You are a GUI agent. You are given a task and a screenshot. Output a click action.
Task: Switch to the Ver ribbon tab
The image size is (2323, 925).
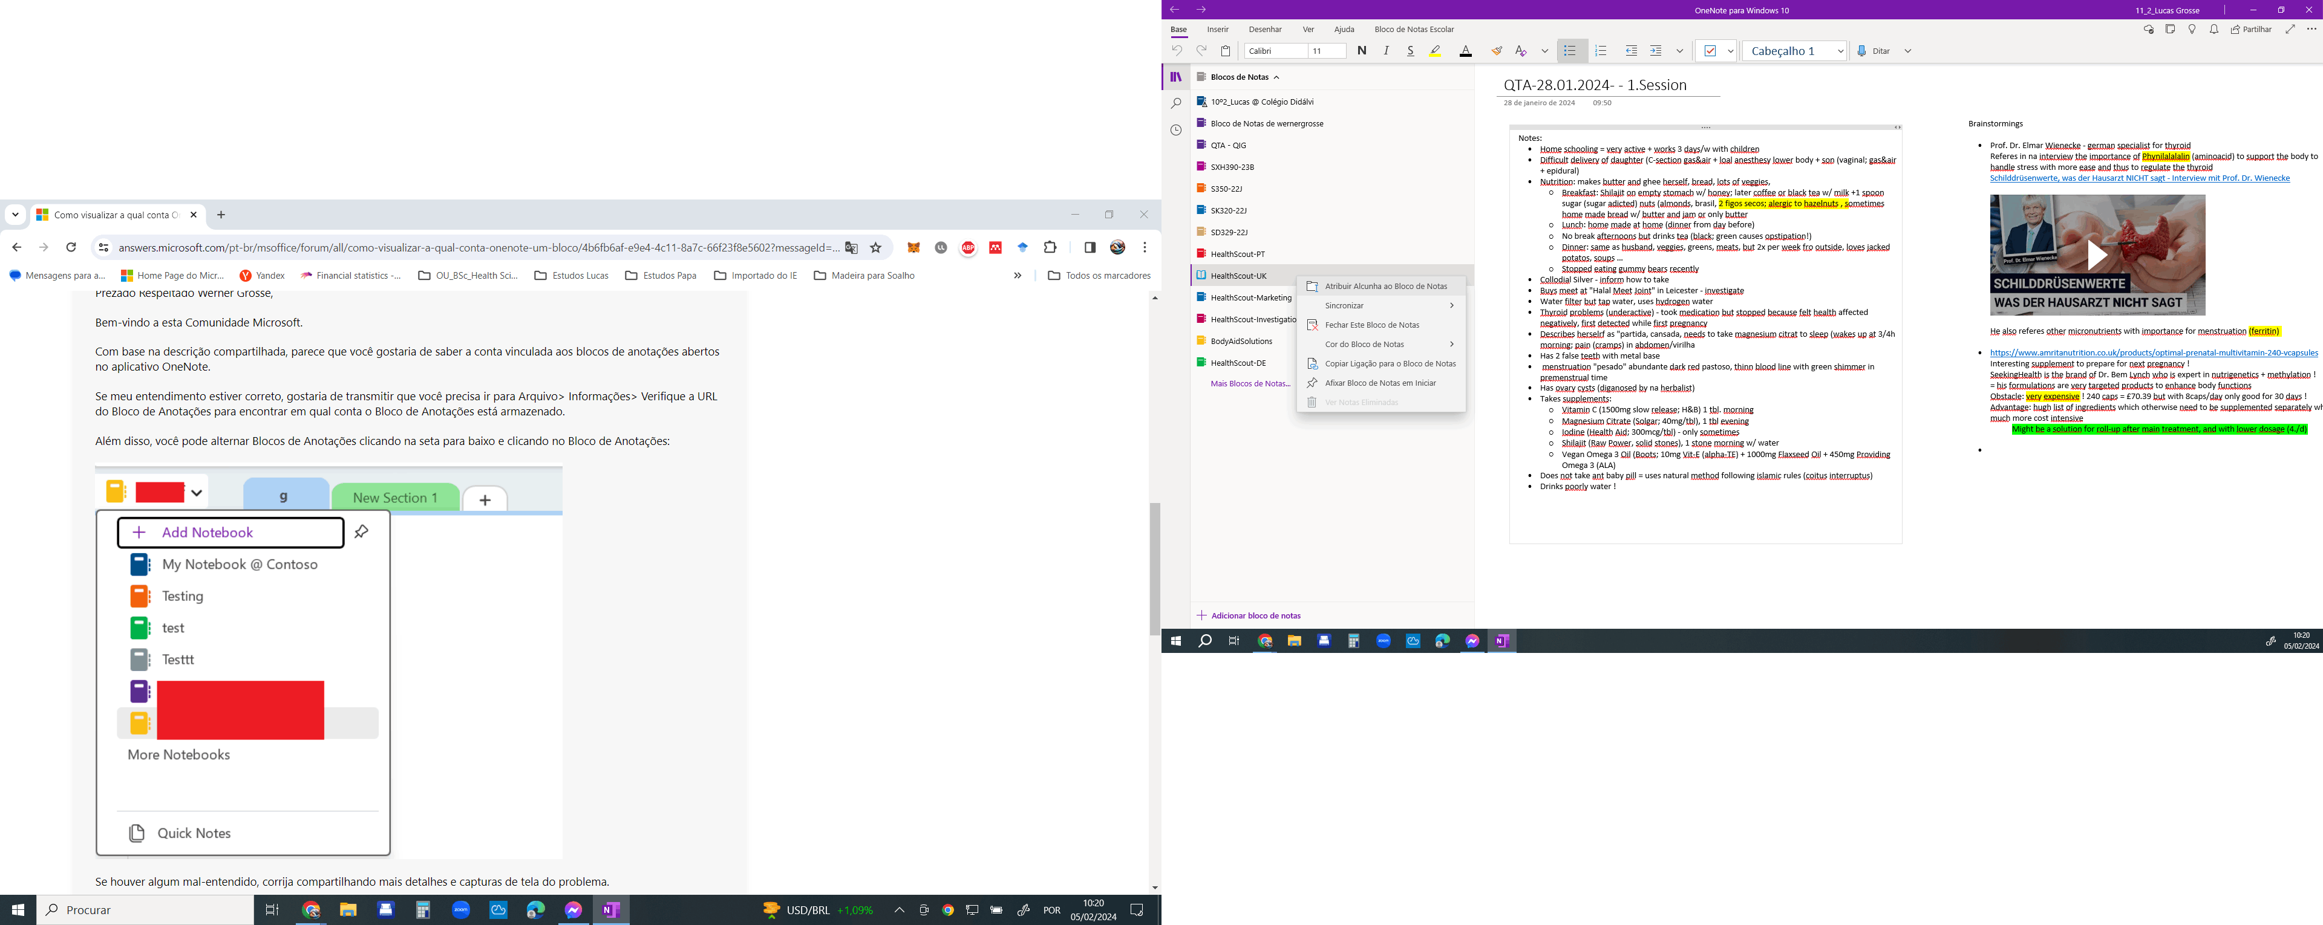click(1309, 30)
